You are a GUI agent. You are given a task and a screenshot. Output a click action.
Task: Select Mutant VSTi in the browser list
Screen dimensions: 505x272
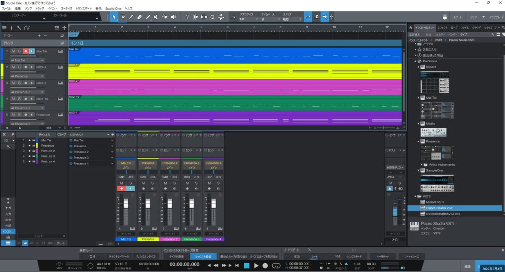pos(436,202)
